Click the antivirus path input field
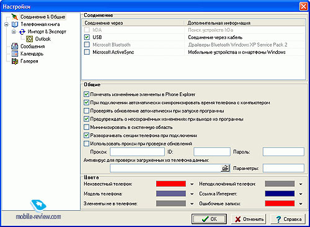Image resolution: width=310 pixels, height=227 pixels. pos(166,168)
